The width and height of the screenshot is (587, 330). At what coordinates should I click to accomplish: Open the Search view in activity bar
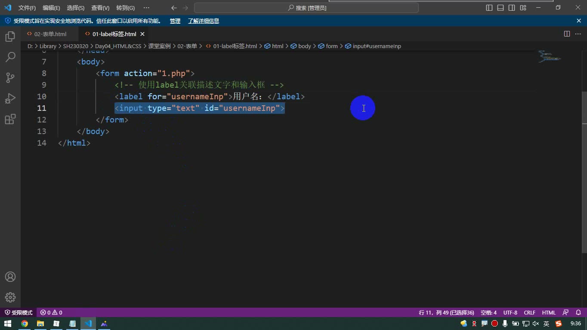click(10, 57)
